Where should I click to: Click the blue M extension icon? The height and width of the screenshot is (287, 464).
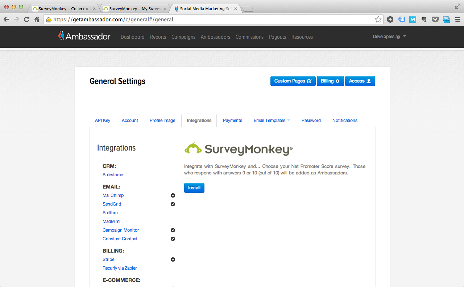pos(413,20)
